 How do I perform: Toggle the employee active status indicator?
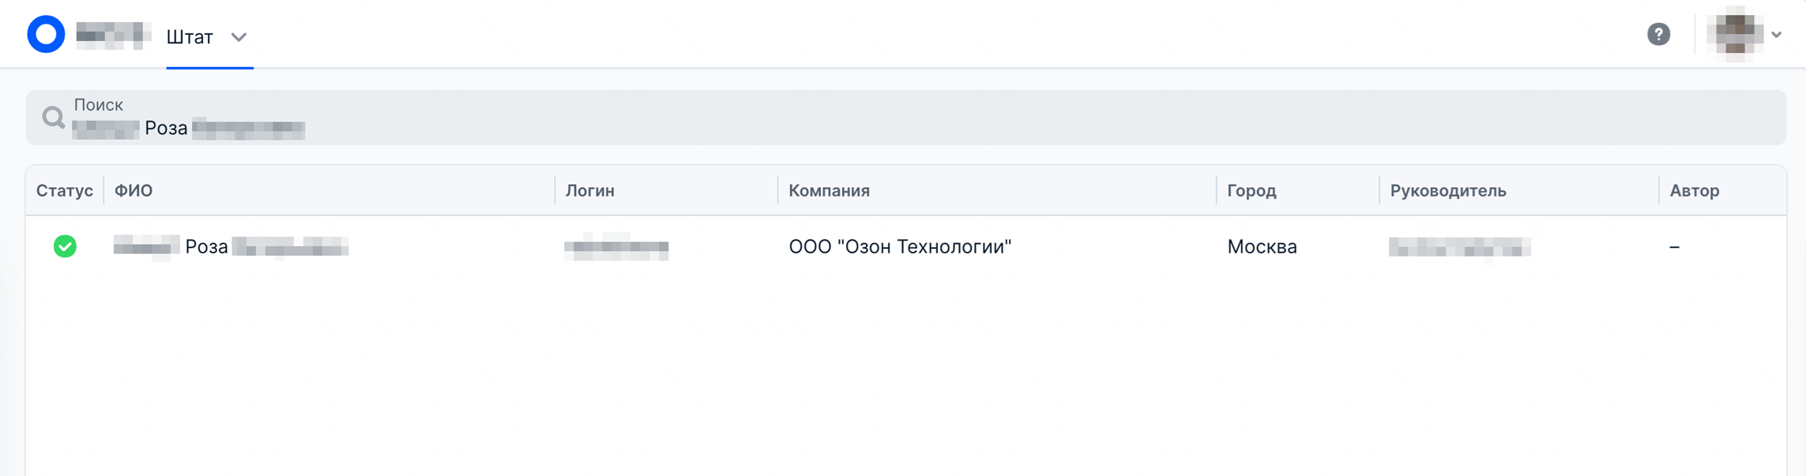tap(64, 246)
